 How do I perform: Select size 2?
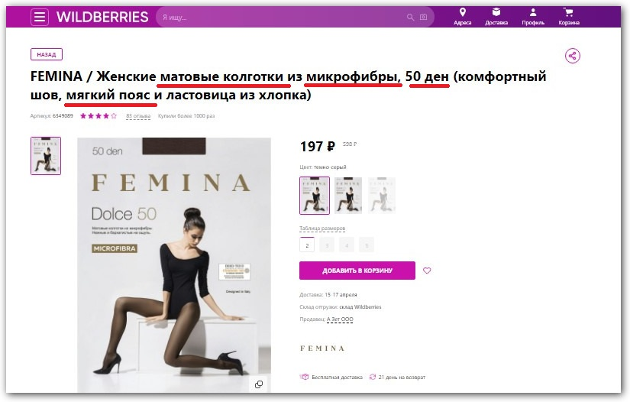(x=307, y=245)
